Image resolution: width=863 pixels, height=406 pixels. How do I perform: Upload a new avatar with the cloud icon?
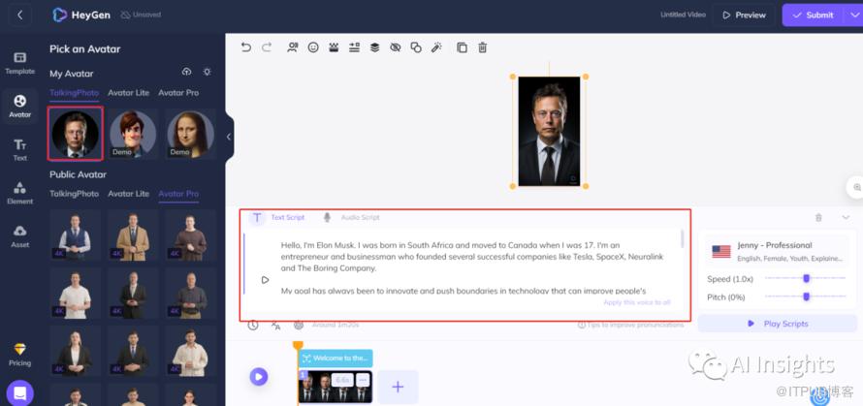[x=187, y=72]
